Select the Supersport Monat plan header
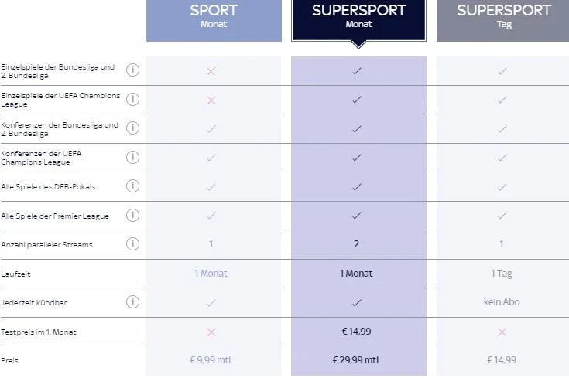This screenshot has width=569, height=378. (358, 18)
